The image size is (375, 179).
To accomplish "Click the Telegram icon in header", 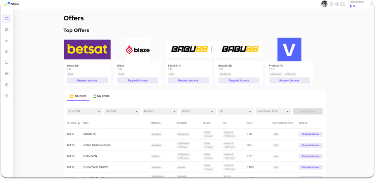I will (x=337, y=4).
